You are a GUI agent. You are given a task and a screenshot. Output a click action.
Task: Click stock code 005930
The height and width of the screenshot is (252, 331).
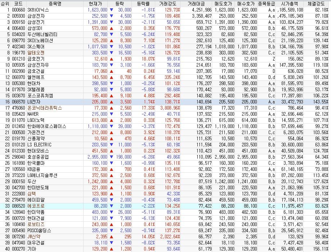18,16
